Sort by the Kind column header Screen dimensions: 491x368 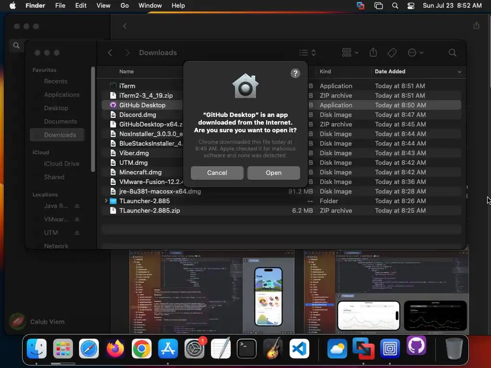325,72
